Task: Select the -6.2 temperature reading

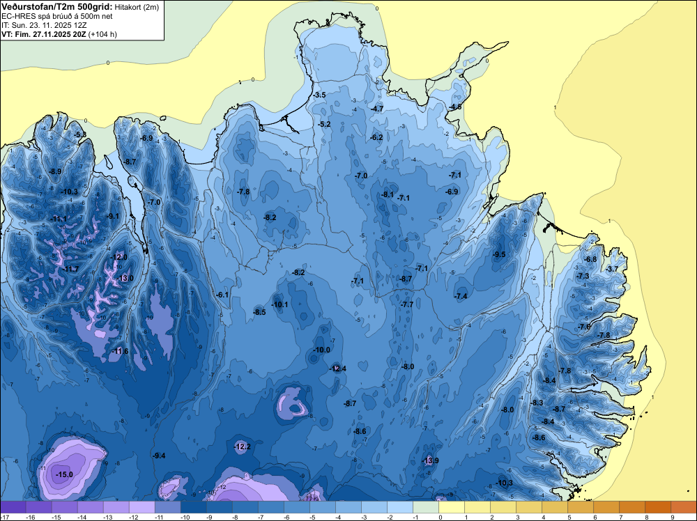Action: tap(376, 138)
